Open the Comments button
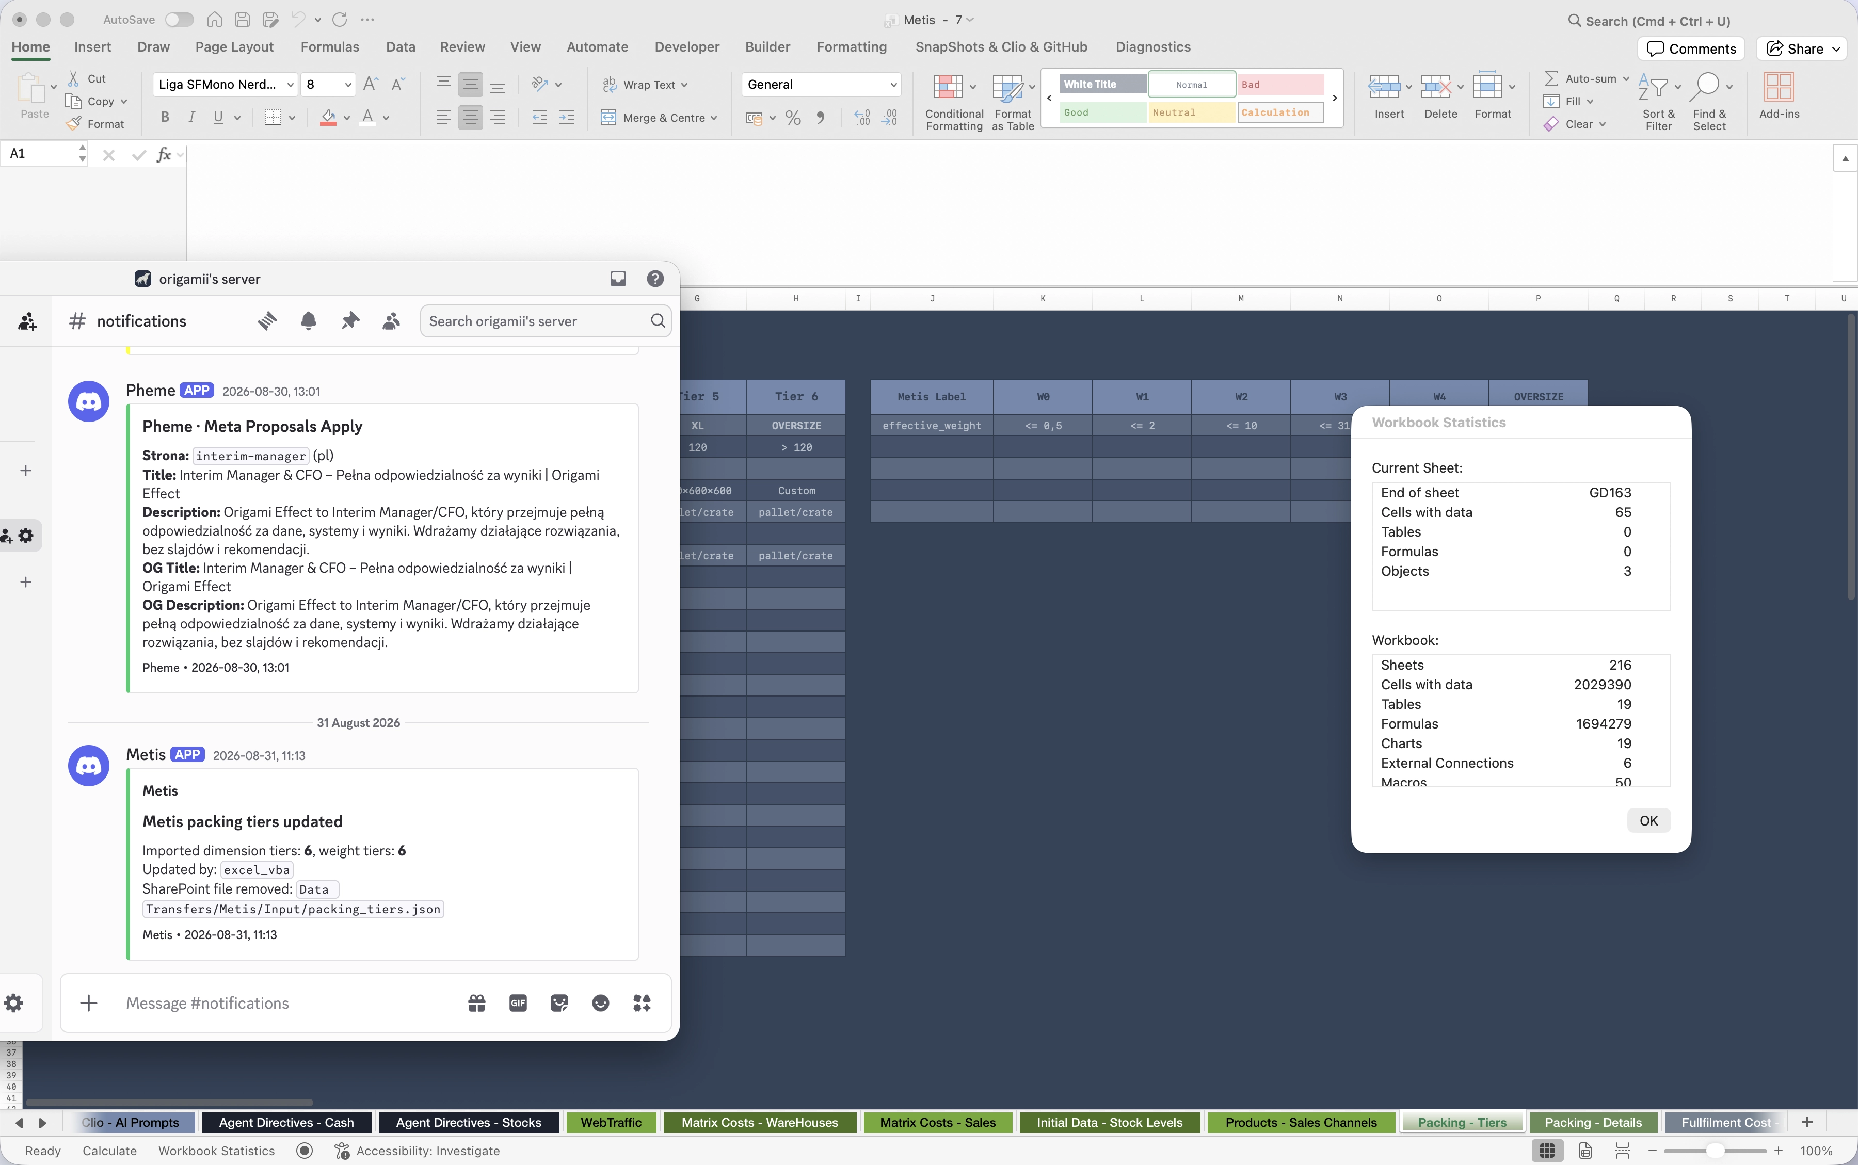The width and height of the screenshot is (1858, 1165). tap(1691, 48)
